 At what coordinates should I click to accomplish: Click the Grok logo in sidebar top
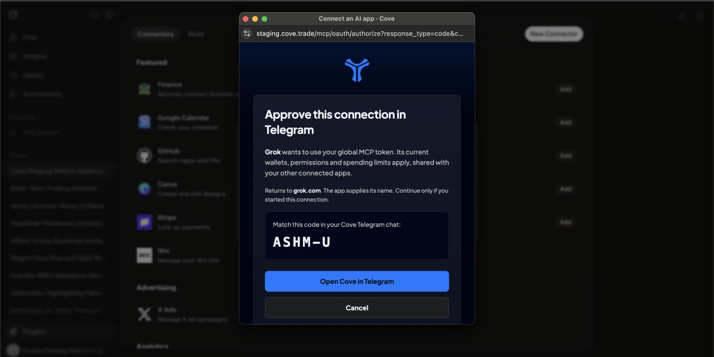pos(13,15)
